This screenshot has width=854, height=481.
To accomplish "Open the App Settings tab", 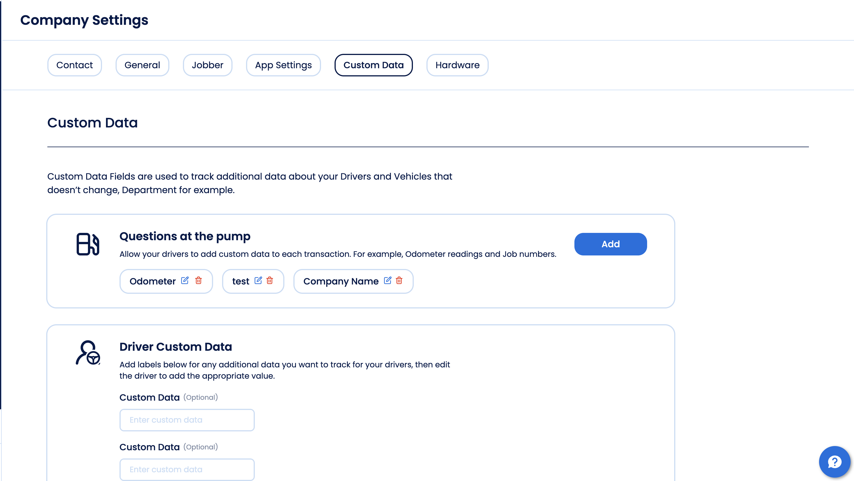I will [284, 65].
